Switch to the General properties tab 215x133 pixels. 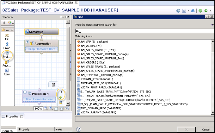pyautogui.click(x=8, y=130)
